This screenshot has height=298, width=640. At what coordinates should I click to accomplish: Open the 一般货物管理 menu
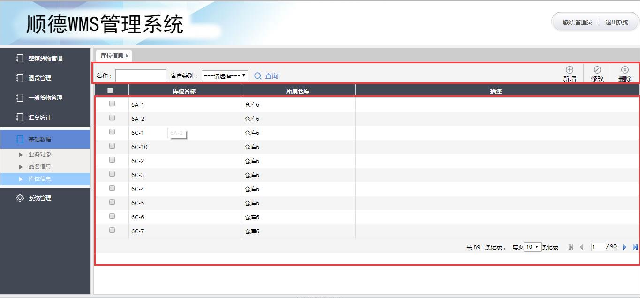45,98
